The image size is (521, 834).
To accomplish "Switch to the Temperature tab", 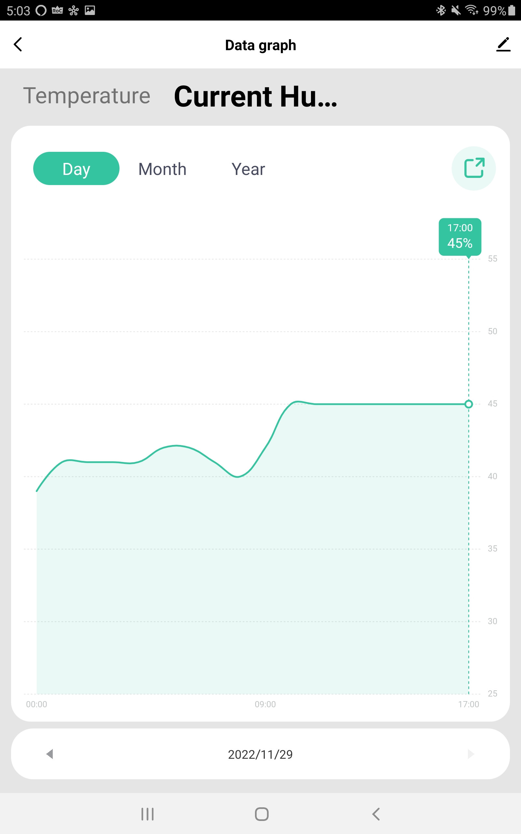I will tap(87, 95).
